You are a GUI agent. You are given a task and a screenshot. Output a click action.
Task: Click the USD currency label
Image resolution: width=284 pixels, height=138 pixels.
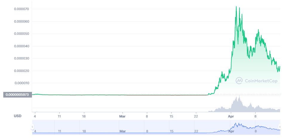(x=18, y=116)
